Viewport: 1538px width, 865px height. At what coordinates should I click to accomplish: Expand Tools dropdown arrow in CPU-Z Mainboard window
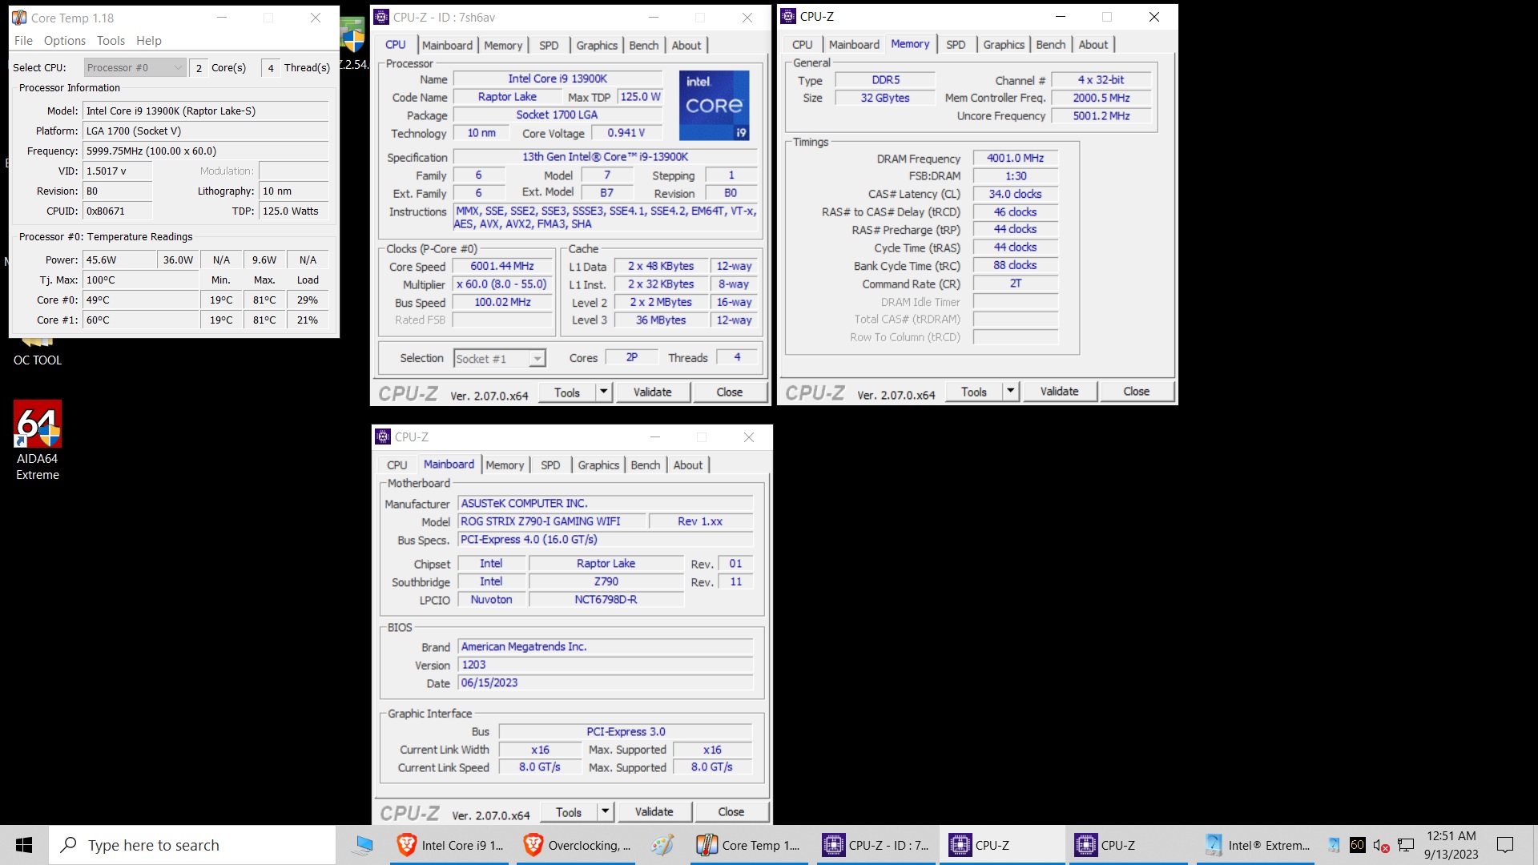click(x=606, y=812)
